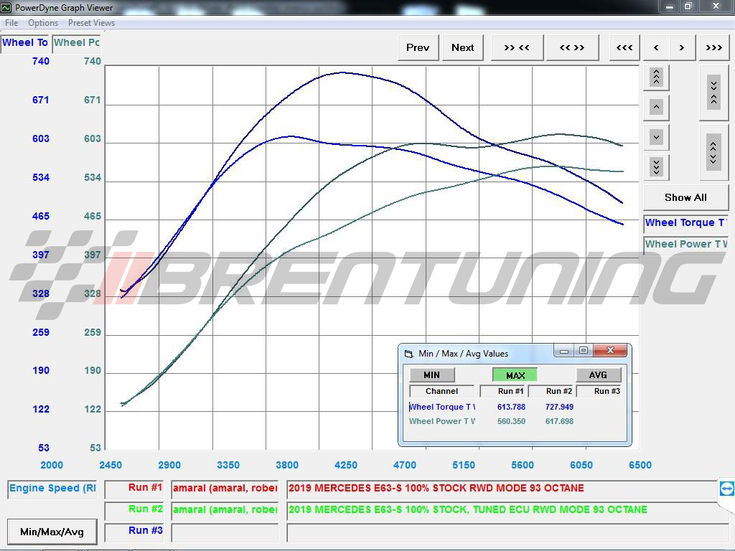The image size is (735, 551).
Task: Zoom in horizontally with the >> << button
Action: [517, 47]
